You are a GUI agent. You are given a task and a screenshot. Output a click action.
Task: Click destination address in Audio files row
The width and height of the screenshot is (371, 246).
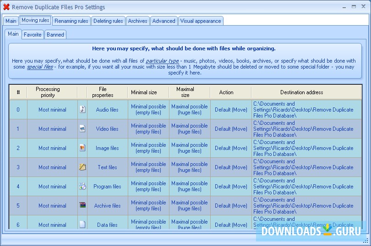(306, 110)
